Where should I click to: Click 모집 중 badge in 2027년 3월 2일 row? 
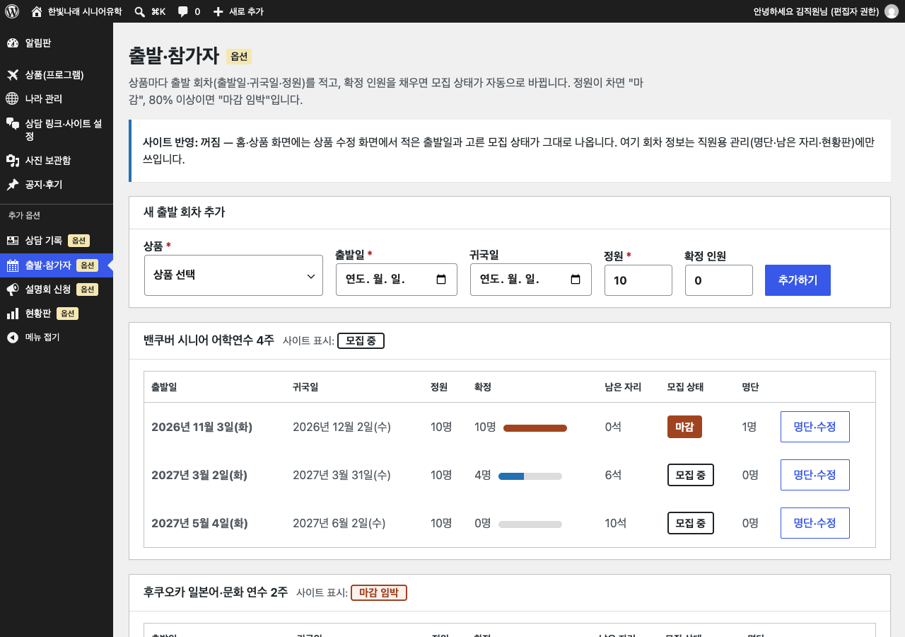click(x=691, y=475)
